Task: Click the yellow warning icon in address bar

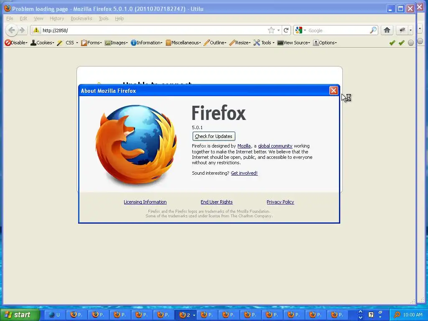Action: (x=36, y=30)
